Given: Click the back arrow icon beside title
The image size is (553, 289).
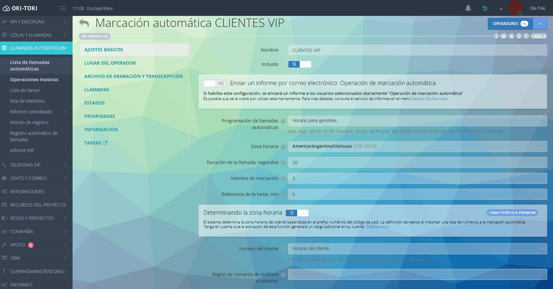Looking at the screenshot, I should point(84,23).
